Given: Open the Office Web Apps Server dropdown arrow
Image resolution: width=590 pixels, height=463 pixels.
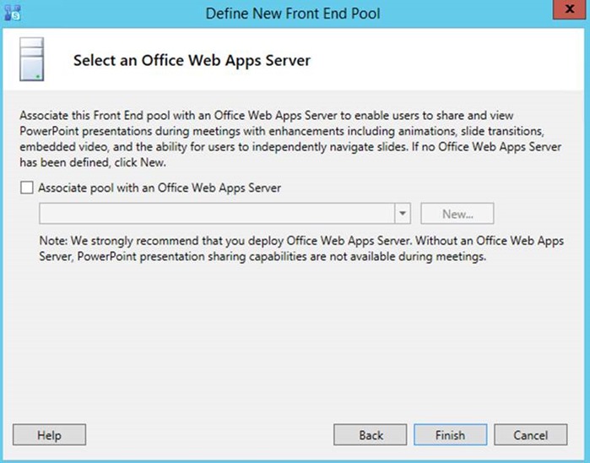Looking at the screenshot, I should 403,213.
